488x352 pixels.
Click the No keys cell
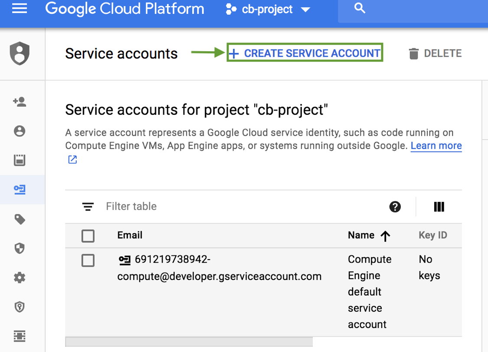429,267
